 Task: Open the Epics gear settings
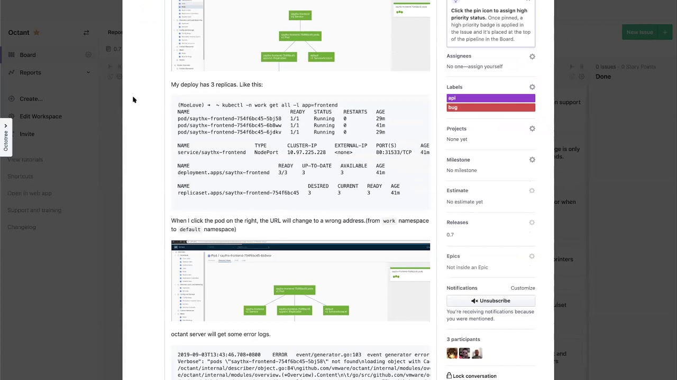click(532, 256)
